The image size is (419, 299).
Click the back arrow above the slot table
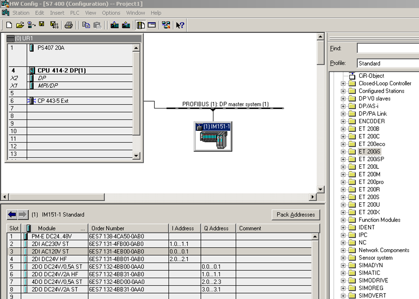pyautogui.click(x=12, y=215)
